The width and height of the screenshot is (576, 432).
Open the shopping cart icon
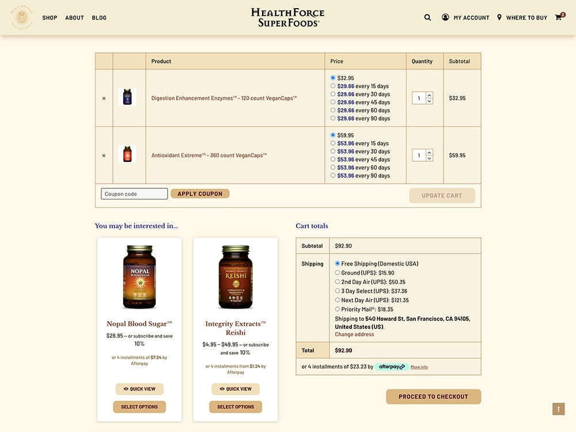[x=559, y=17]
